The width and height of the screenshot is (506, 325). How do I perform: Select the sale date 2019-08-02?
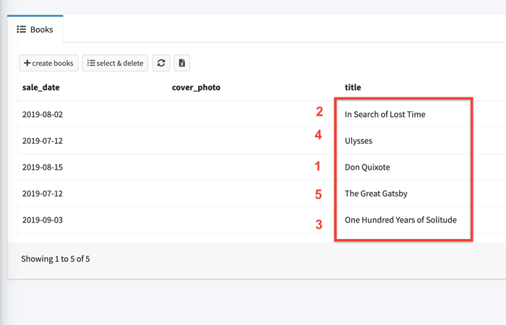pyautogui.click(x=43, y=114)
